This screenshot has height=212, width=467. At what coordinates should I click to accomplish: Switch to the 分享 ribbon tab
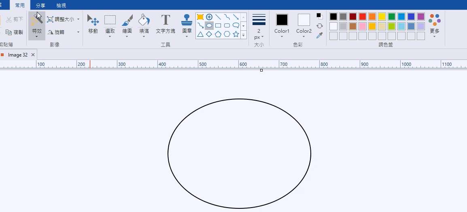point(40,5)
